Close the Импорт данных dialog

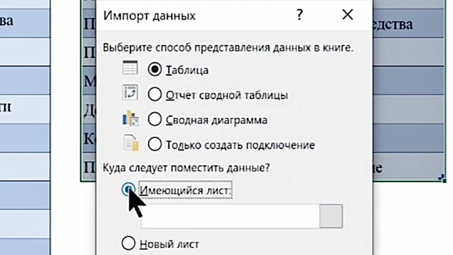348,15
